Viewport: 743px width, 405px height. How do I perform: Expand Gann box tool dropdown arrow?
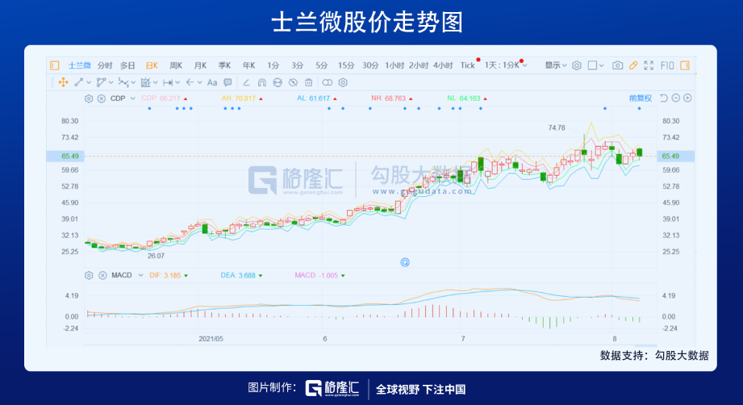click(155, 83)
